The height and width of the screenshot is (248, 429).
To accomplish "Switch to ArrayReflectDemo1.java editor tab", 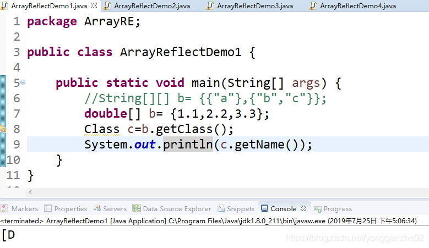I will pyautogui.click(x=49, y=5).
